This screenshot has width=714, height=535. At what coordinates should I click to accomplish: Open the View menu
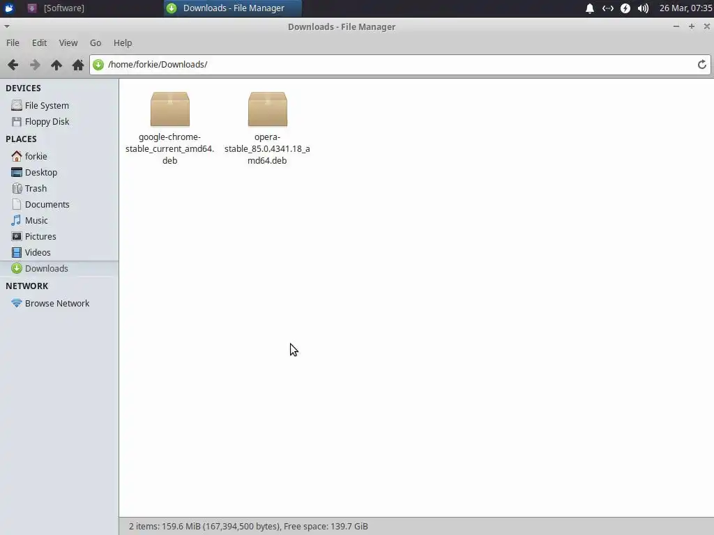click(x=68, y=42)
